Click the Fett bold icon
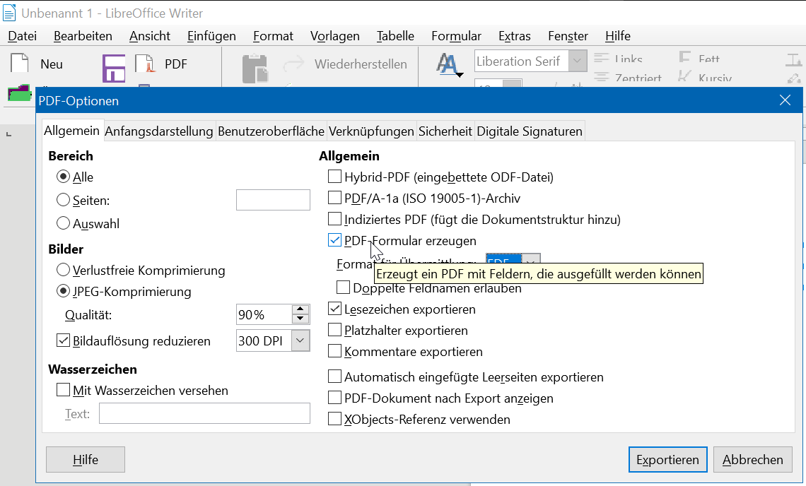This screenshot has width=806, height=486. point(684,57)
